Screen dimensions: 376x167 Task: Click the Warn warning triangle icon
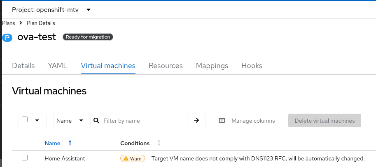coord(126,158)
